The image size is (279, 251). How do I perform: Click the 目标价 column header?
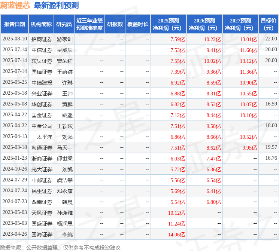[269, 24]
